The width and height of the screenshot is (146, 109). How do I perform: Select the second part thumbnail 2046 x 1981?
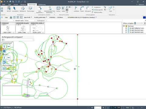(23, 28)
